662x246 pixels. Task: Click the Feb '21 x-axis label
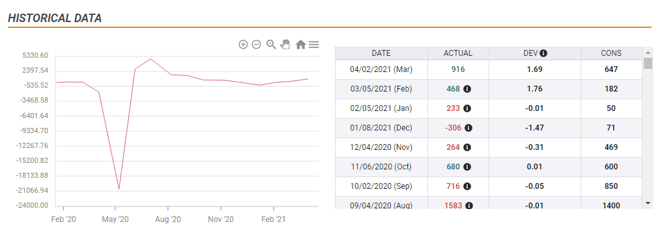pos(274,219)
